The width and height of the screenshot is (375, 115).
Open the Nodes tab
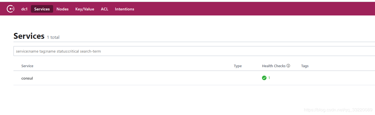(x=62, y=9)
